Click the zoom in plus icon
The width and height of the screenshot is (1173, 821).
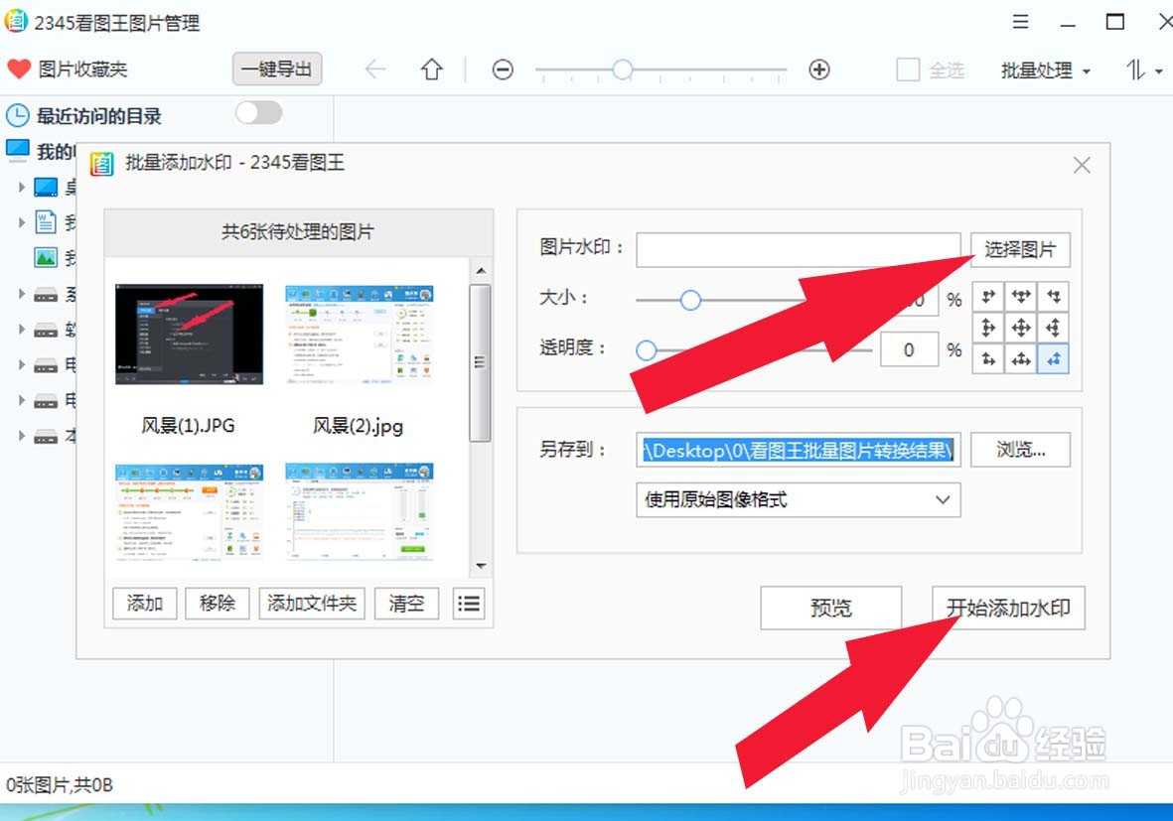pyautogui.click(x=819, y=69)
